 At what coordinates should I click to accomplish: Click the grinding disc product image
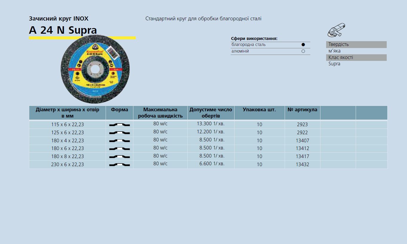(x=95, y=69)
